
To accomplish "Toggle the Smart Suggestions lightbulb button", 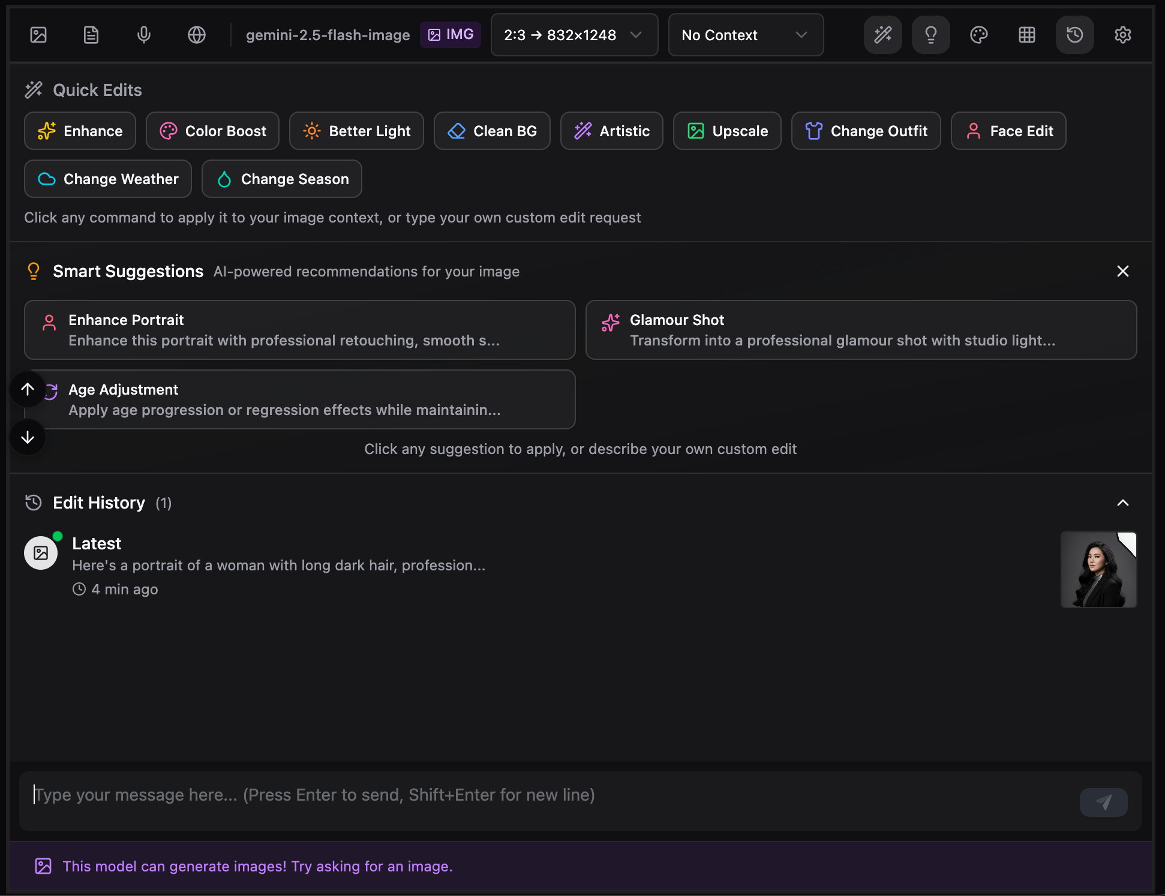I will click(931, 35).
